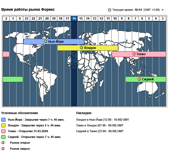
Task: Click the pink Токио bar segment at left edge
Action: [x=6, y=54]
